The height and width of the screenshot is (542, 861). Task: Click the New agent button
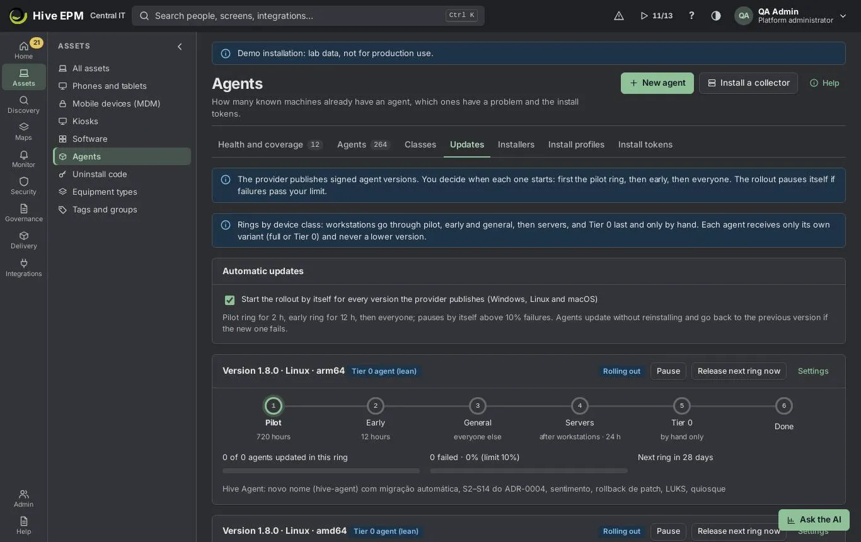[657, 83]
